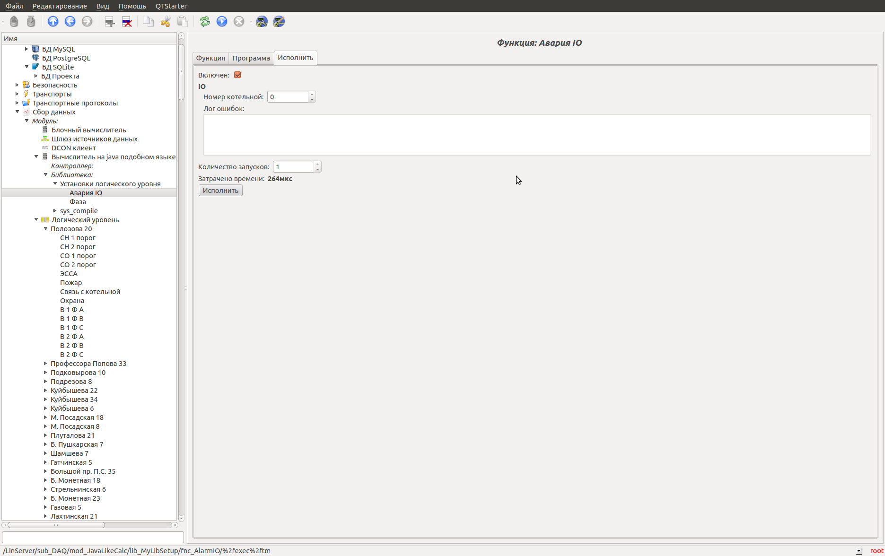The height and width of the screenshot is (556, 885).
Task: Open the Редактирование menu
Action: coord(60,6)
